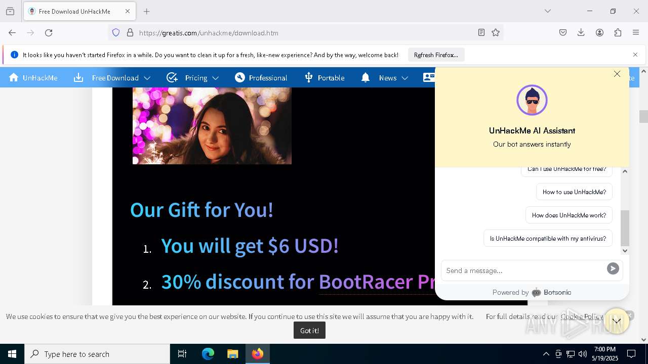Expand the Free Download menu chevron
The height and width of the screenshot is (364, 648).
[x=147, y=78]
